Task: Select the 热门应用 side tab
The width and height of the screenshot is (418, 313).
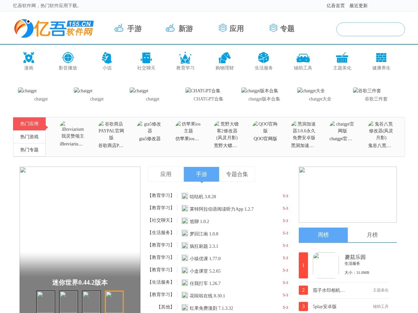Action: tap(29, 124)
